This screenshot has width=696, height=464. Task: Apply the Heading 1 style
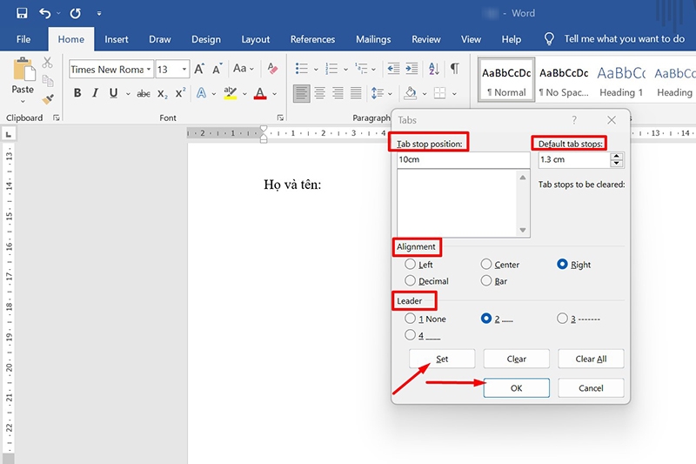[621, 81]
